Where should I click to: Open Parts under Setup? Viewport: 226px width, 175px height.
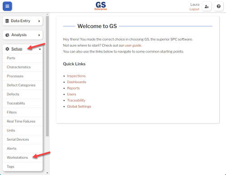pos(23,58)
